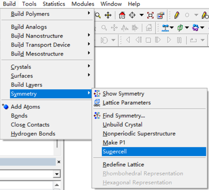Image resolution: width=209 pixels, height=190 pixels.
Task: Click the greyed spectrum chart icon
Action: pyautogui.click(x=125, y=28)
